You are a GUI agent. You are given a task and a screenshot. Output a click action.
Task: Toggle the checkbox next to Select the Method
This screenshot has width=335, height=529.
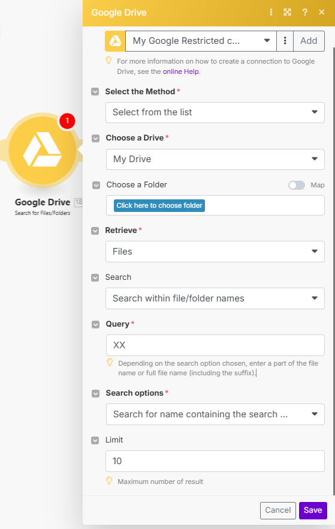(95, 92)
